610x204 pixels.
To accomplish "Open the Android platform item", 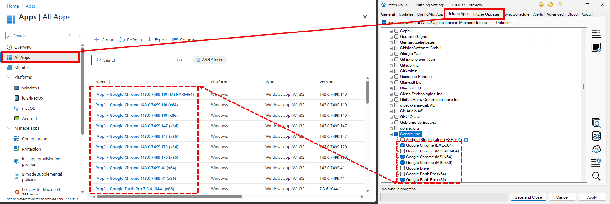I will click(29, 119).
